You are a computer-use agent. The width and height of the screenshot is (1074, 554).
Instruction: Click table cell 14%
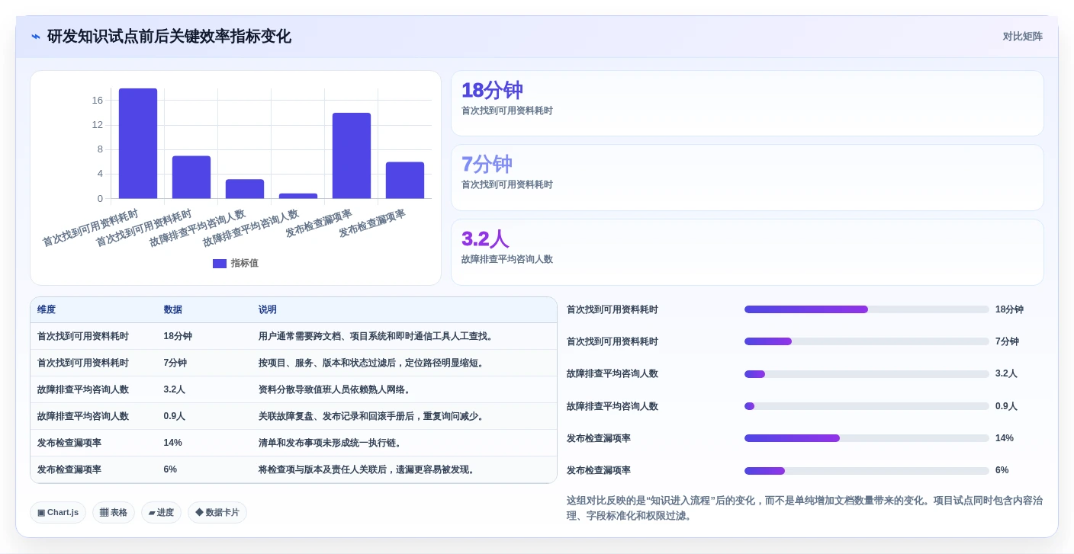172,443
